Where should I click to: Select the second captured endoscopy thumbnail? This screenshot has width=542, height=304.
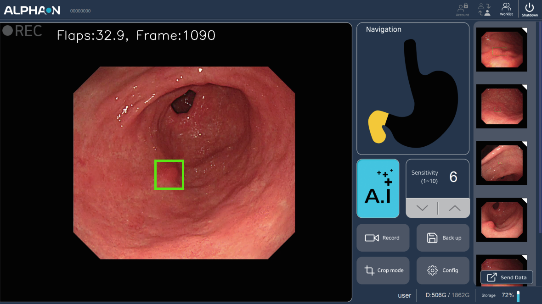pyautogui.click(x=502, y=106)
